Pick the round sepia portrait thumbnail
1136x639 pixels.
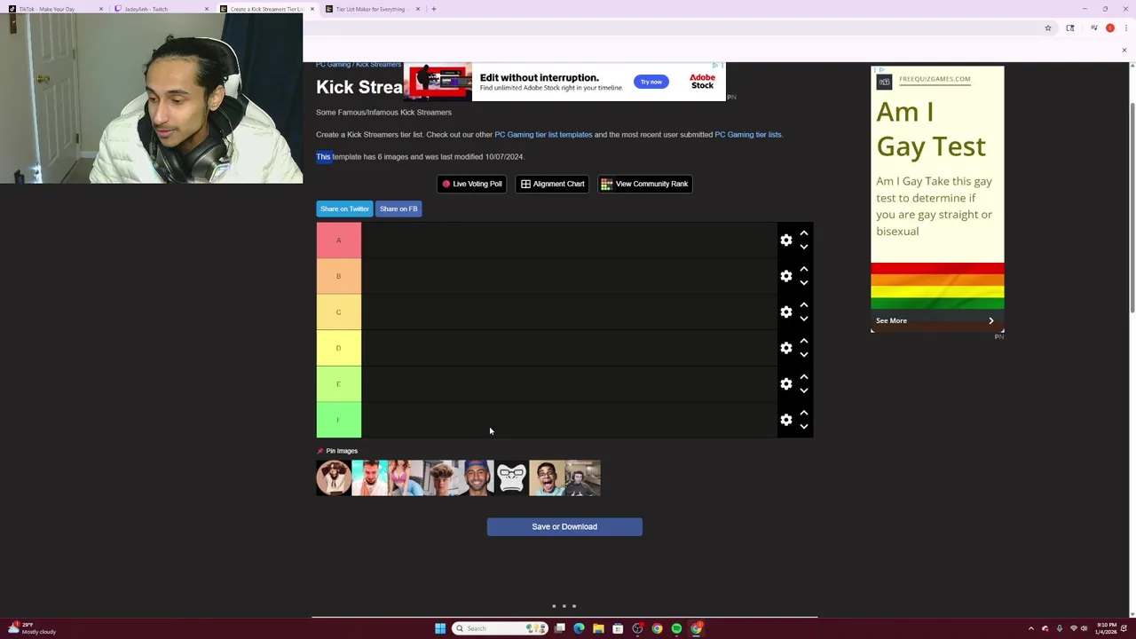pos(334,477)
